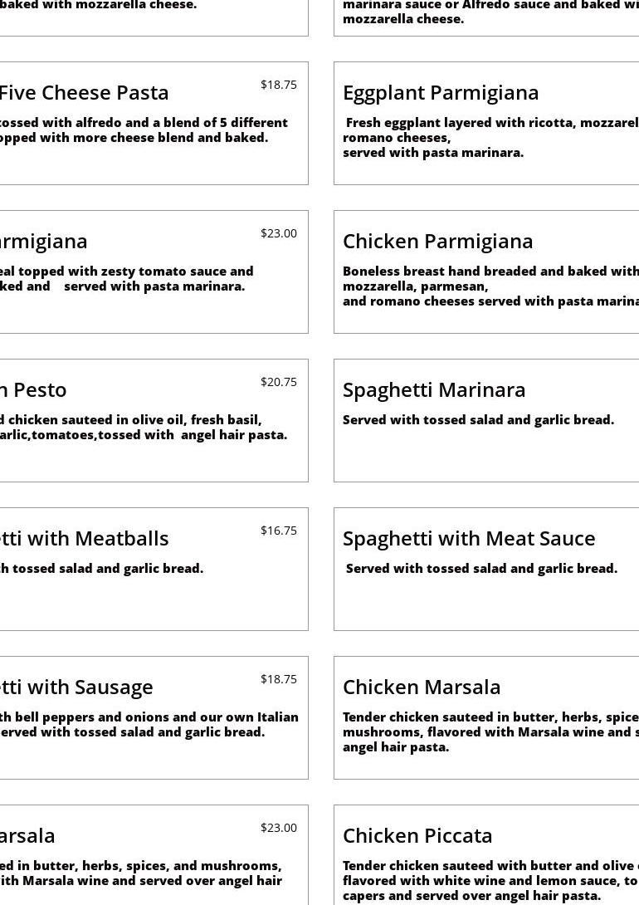
Task: Open the Spaghetti Marinara item
Action: point(434,389)
